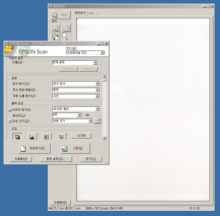Open the Auto Exposure adjustment icon
Image resolution: width=220 pixels, height=216 pixels.
coord(17,136)
